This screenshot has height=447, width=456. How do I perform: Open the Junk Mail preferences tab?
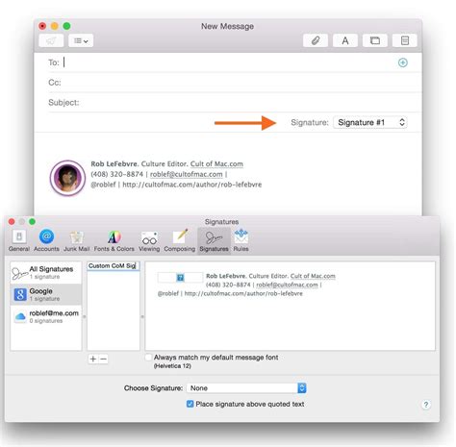point(77,241)
